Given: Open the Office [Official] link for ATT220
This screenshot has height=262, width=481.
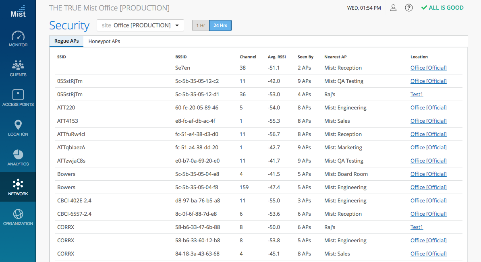Looking at the screenshot, I should [428, 107].
